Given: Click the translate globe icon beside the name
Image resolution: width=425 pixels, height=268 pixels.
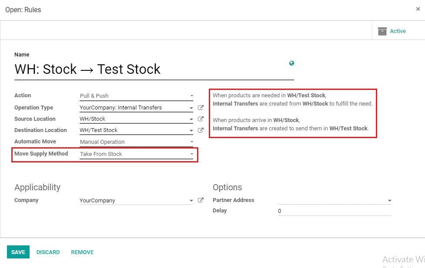Looking at the screenshot, I should 291,63.
